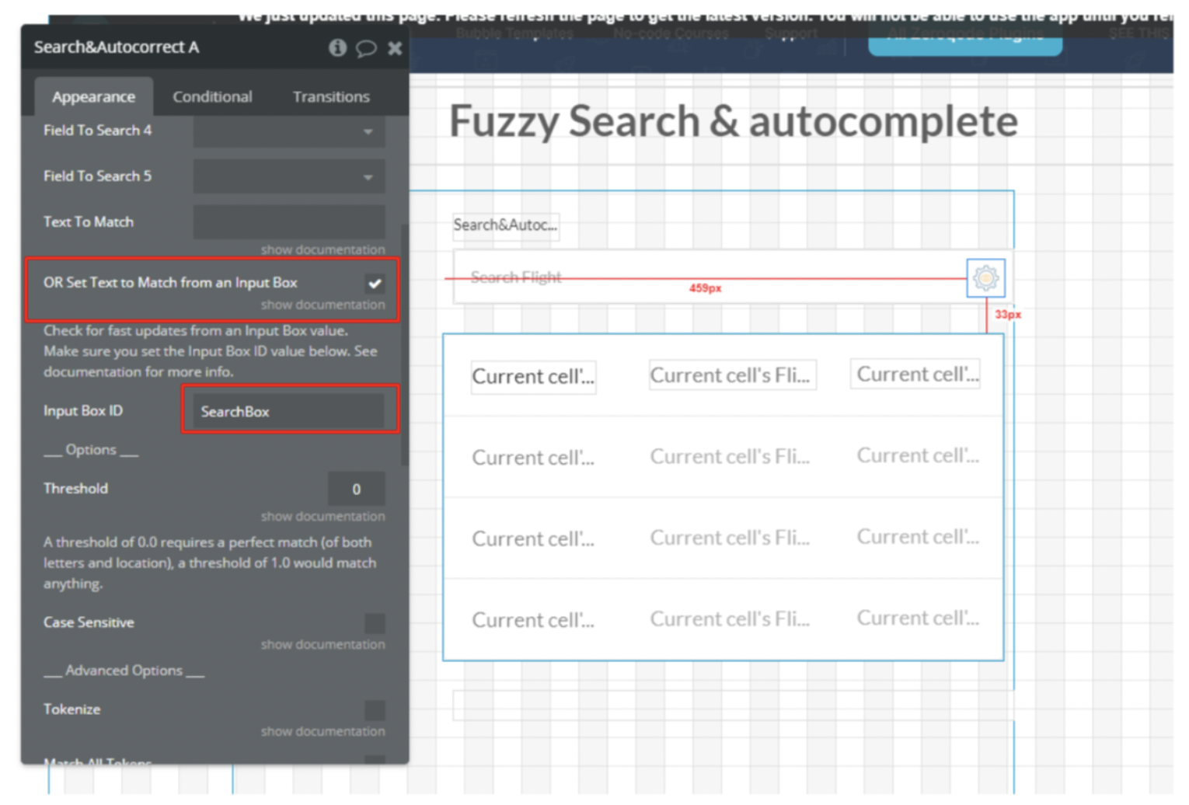Click the Threshold value field
Screen dimensions: 1189x805
[x=356, y=490]
